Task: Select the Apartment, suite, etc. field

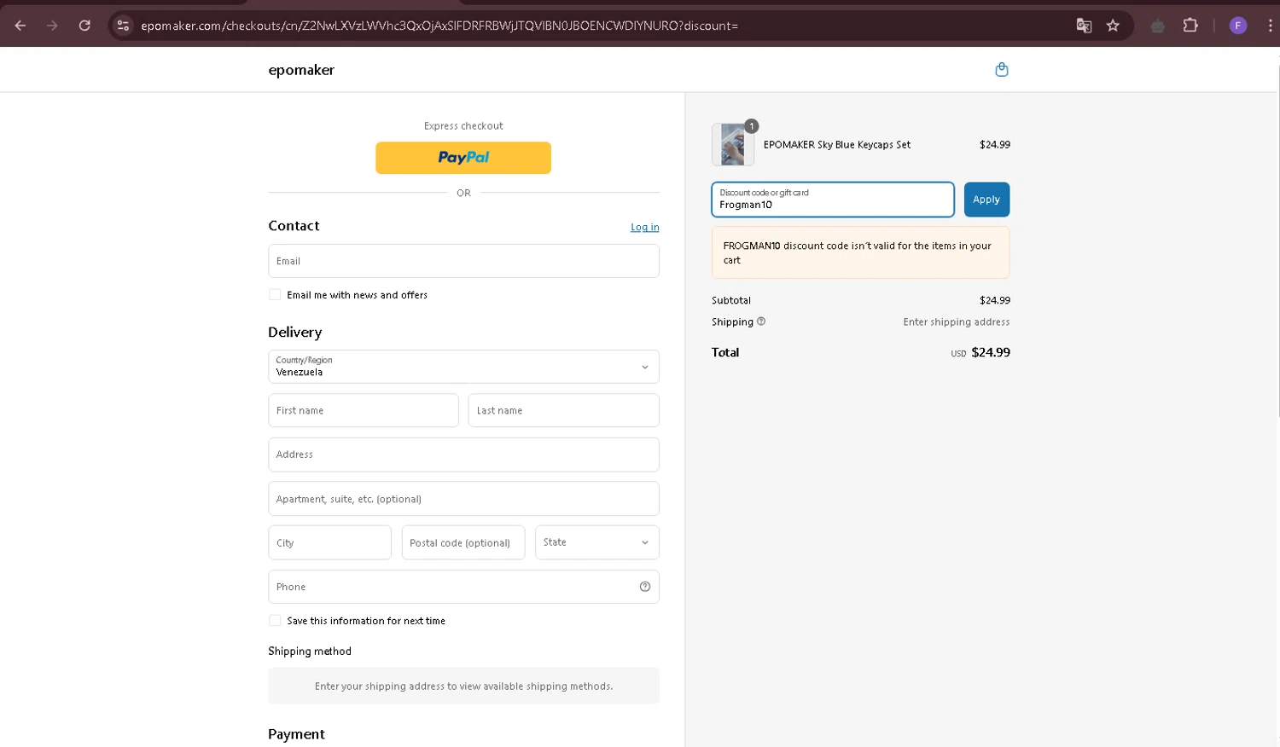Action: click(463, 499)
